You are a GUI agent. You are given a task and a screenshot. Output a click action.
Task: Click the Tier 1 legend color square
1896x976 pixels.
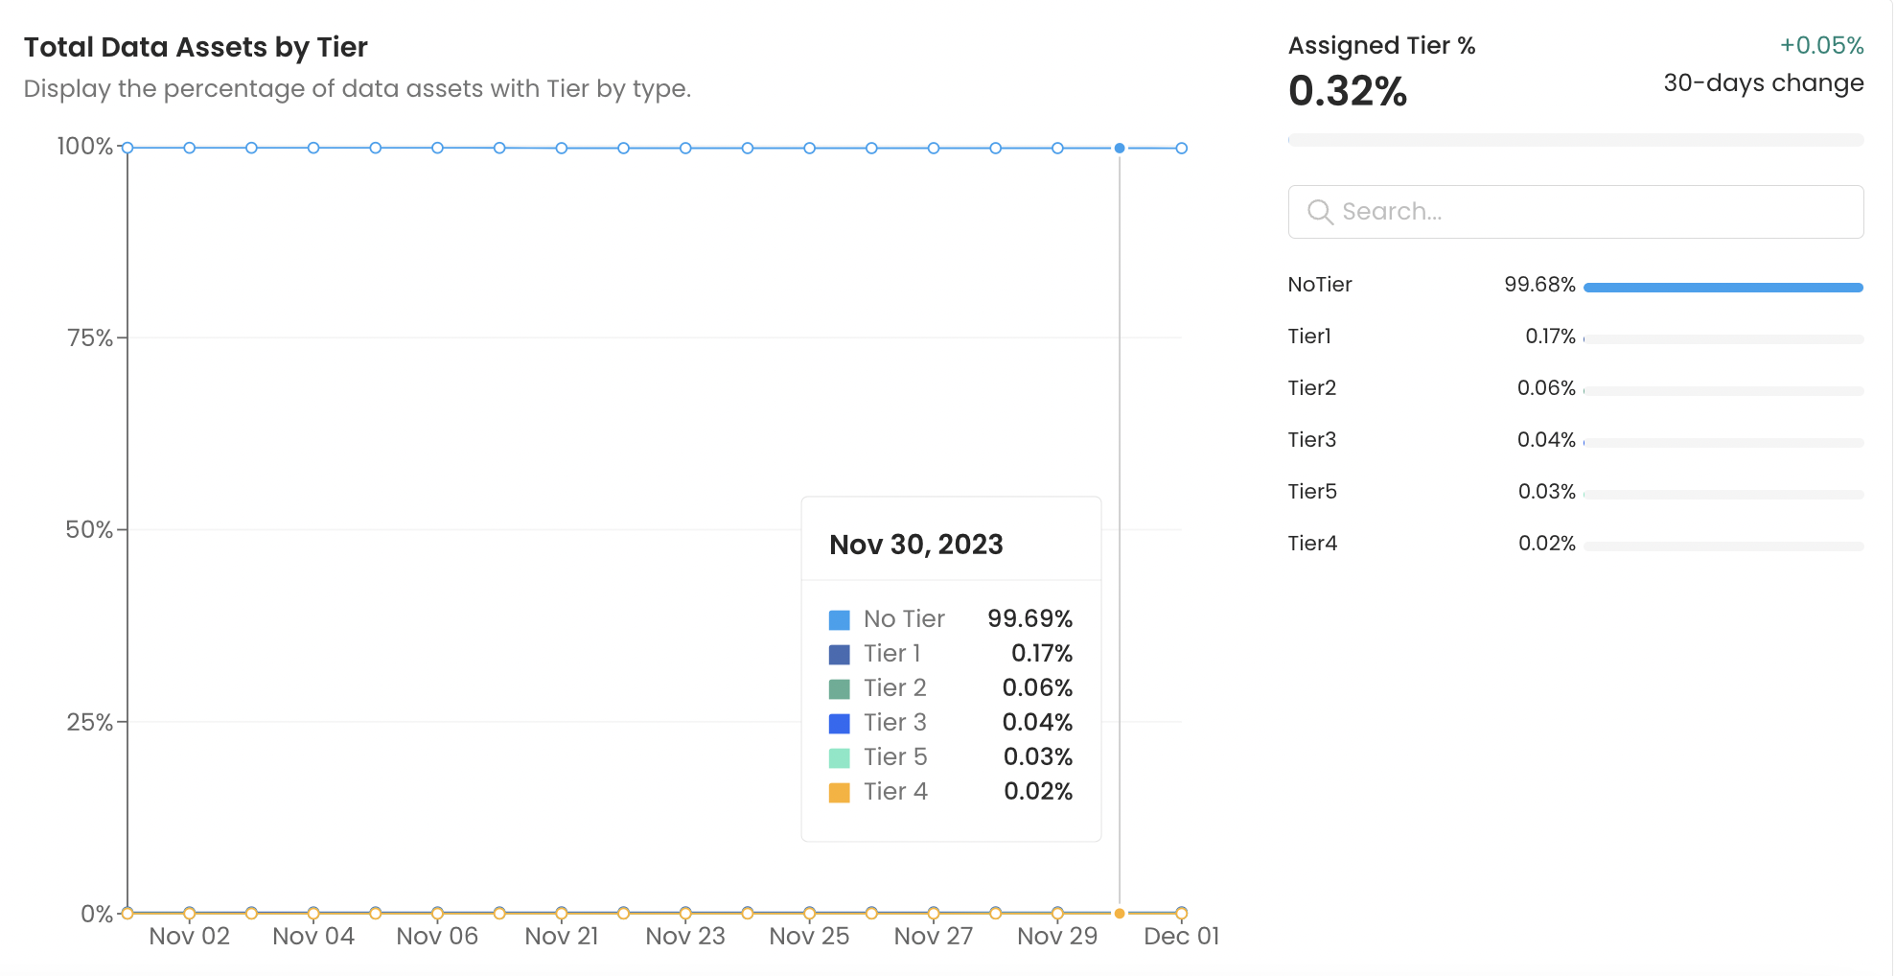(x=839, y=655)
